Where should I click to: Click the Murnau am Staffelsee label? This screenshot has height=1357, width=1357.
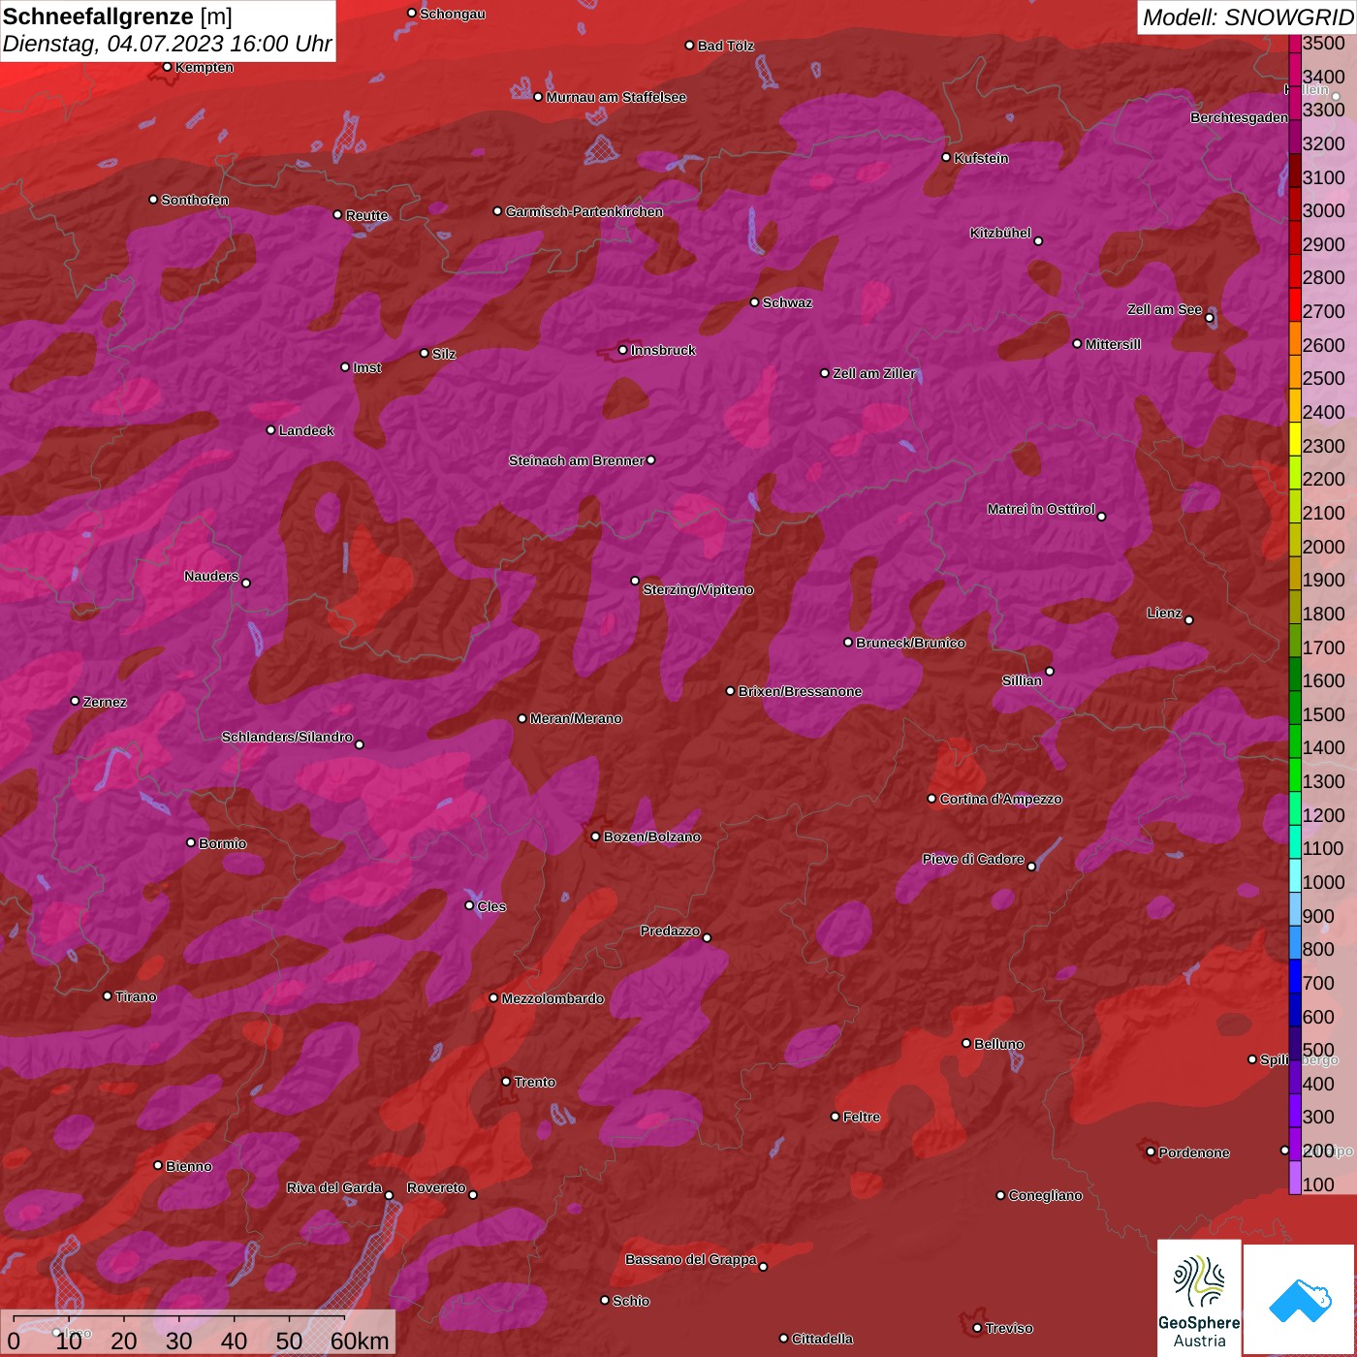615,97
